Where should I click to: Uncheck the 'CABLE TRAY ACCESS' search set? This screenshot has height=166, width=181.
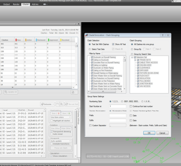click(138, 62)
